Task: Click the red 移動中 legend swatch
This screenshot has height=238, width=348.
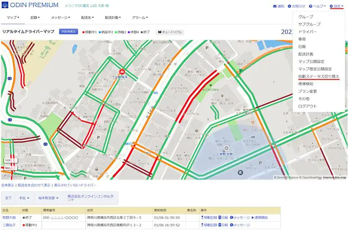Action: (x=83, y=32)
